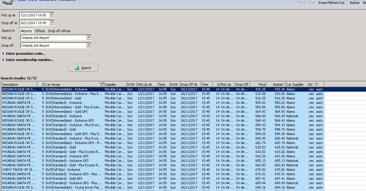366x191 pixels.
Task: Sort by the Drop Off At column header
Action: 190,84
